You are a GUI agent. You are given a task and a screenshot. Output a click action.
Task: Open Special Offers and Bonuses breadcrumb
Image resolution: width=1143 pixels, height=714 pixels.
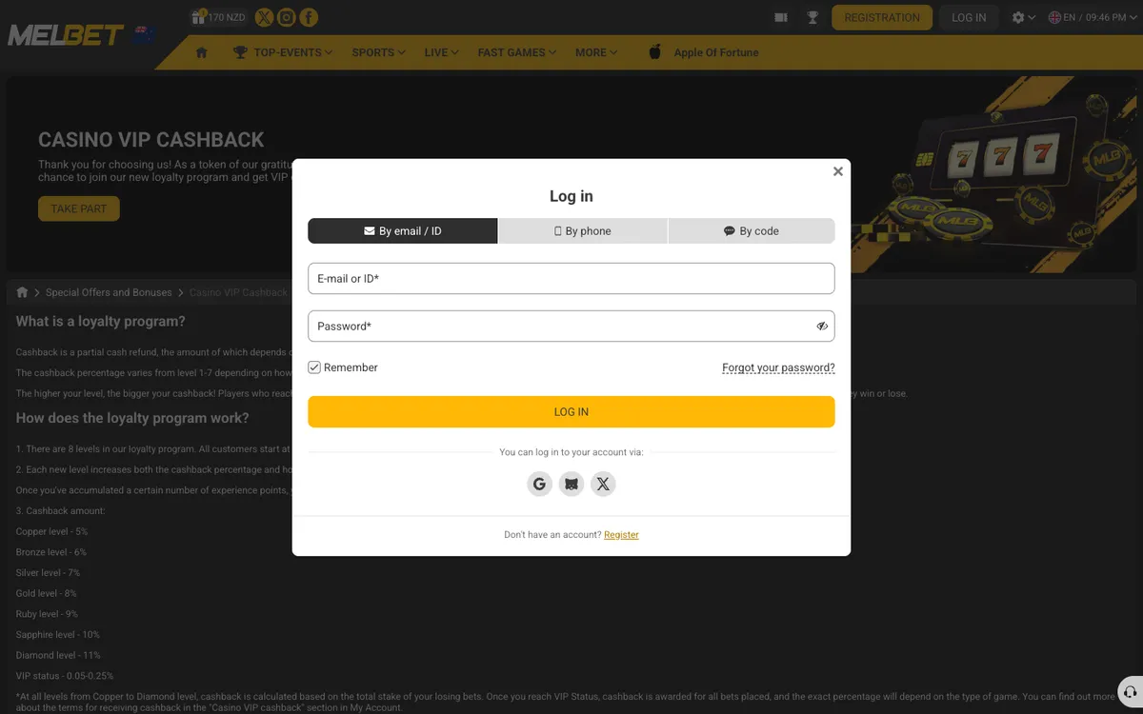point(109,292)
